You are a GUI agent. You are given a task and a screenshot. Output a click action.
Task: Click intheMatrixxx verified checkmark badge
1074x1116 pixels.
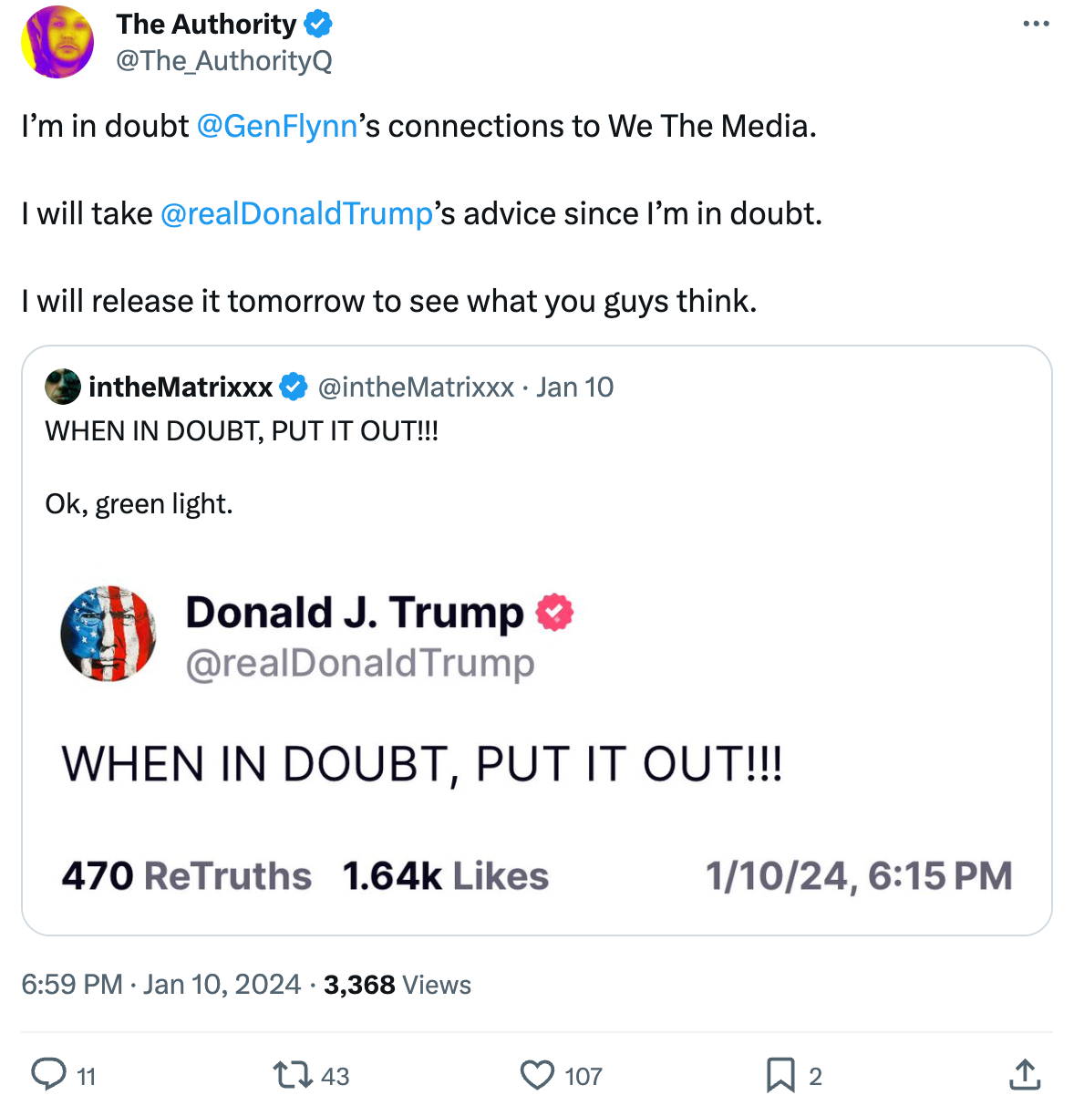click(x=294, y=387)
